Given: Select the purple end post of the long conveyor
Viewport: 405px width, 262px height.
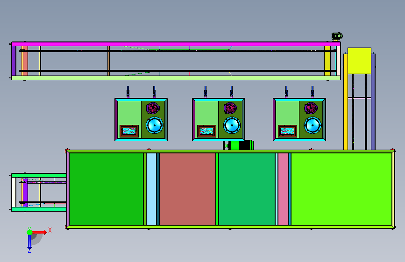Looking at the screenshot, I should 14,61.
